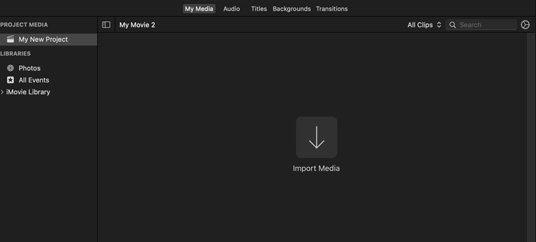Click the clapperboard icon beside My New Project
This screenshot has width=536, height=242.
11,40
